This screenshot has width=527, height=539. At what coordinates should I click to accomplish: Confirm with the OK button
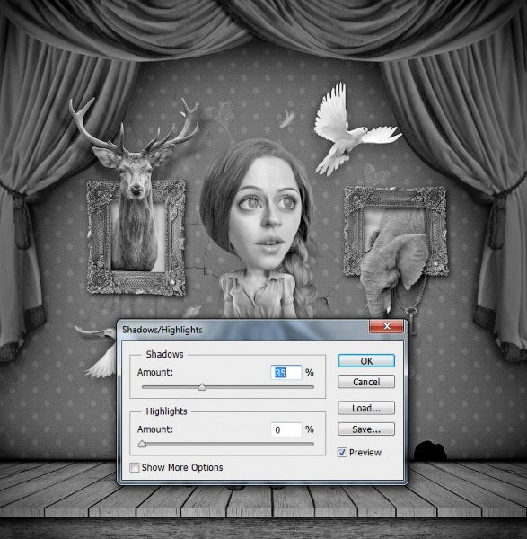click(x=366, y=360)
